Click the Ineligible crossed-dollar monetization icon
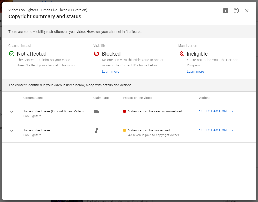The width and height of the screenshot is (258, 202). (x=181, y=54)
